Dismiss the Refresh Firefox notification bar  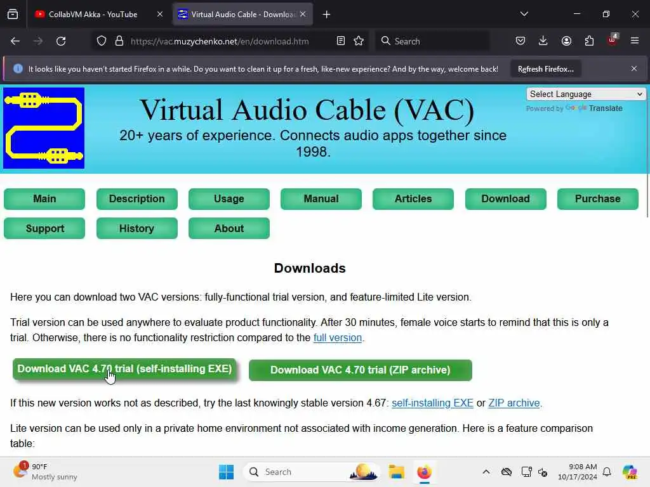634,68
